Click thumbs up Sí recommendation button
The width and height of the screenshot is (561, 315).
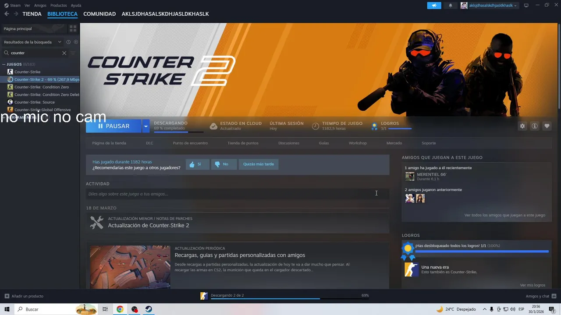[x=197, y=164]
